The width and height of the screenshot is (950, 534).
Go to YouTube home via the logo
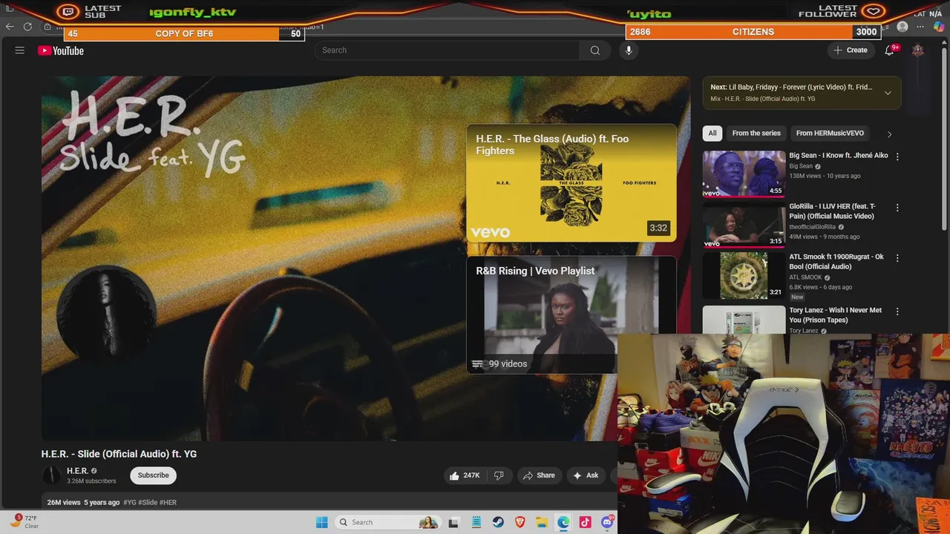tap(61, 50)
